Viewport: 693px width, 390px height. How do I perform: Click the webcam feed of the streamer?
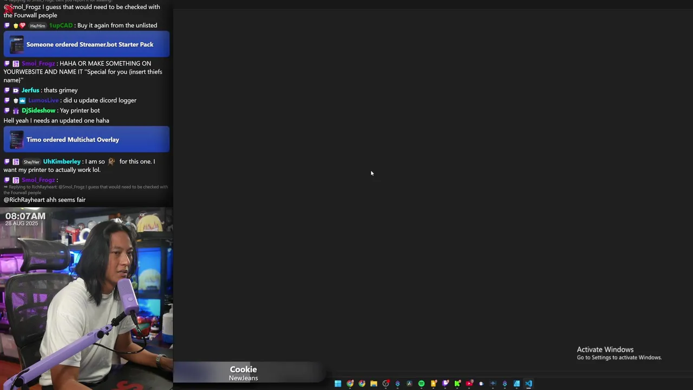pos(87,298)
